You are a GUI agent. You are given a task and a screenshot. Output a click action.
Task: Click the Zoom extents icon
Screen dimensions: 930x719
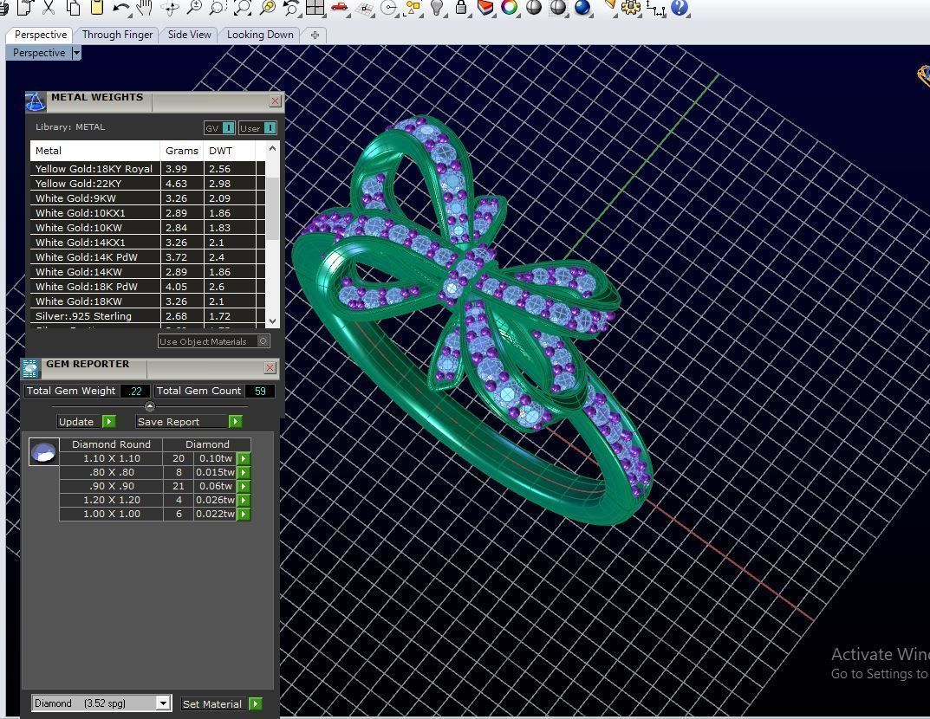(243, 8)
